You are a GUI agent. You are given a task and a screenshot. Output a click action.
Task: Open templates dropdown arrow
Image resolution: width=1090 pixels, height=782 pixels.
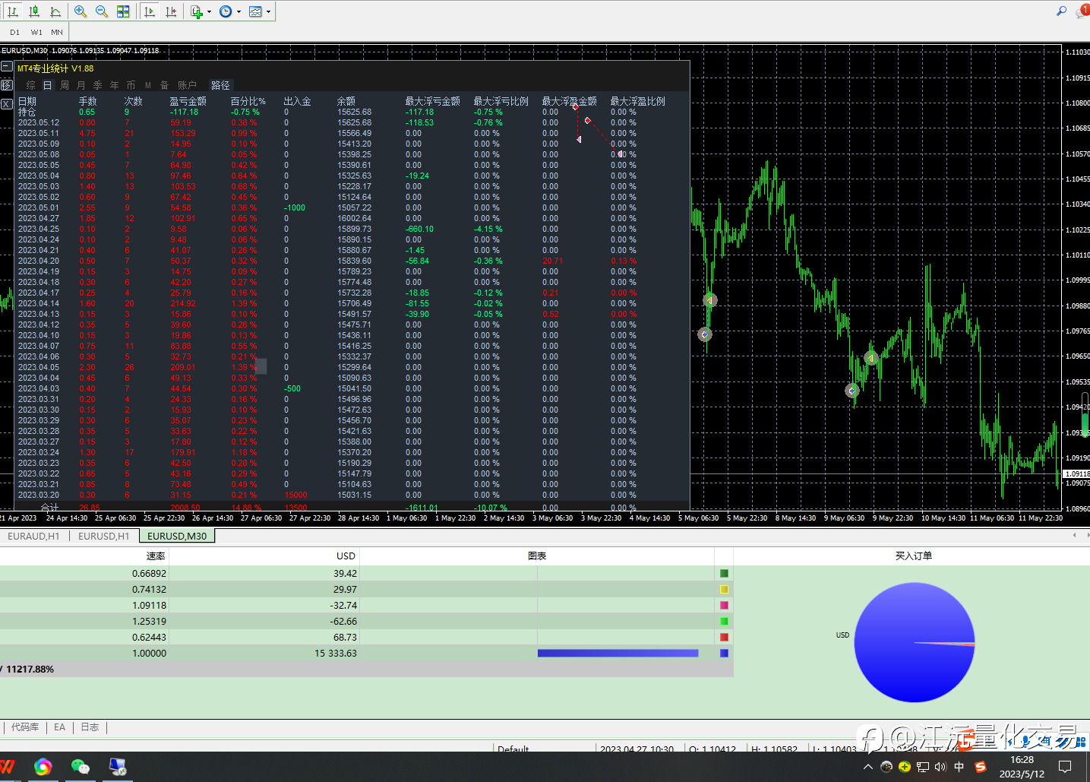pyautogui.click(x=268, y=11)
